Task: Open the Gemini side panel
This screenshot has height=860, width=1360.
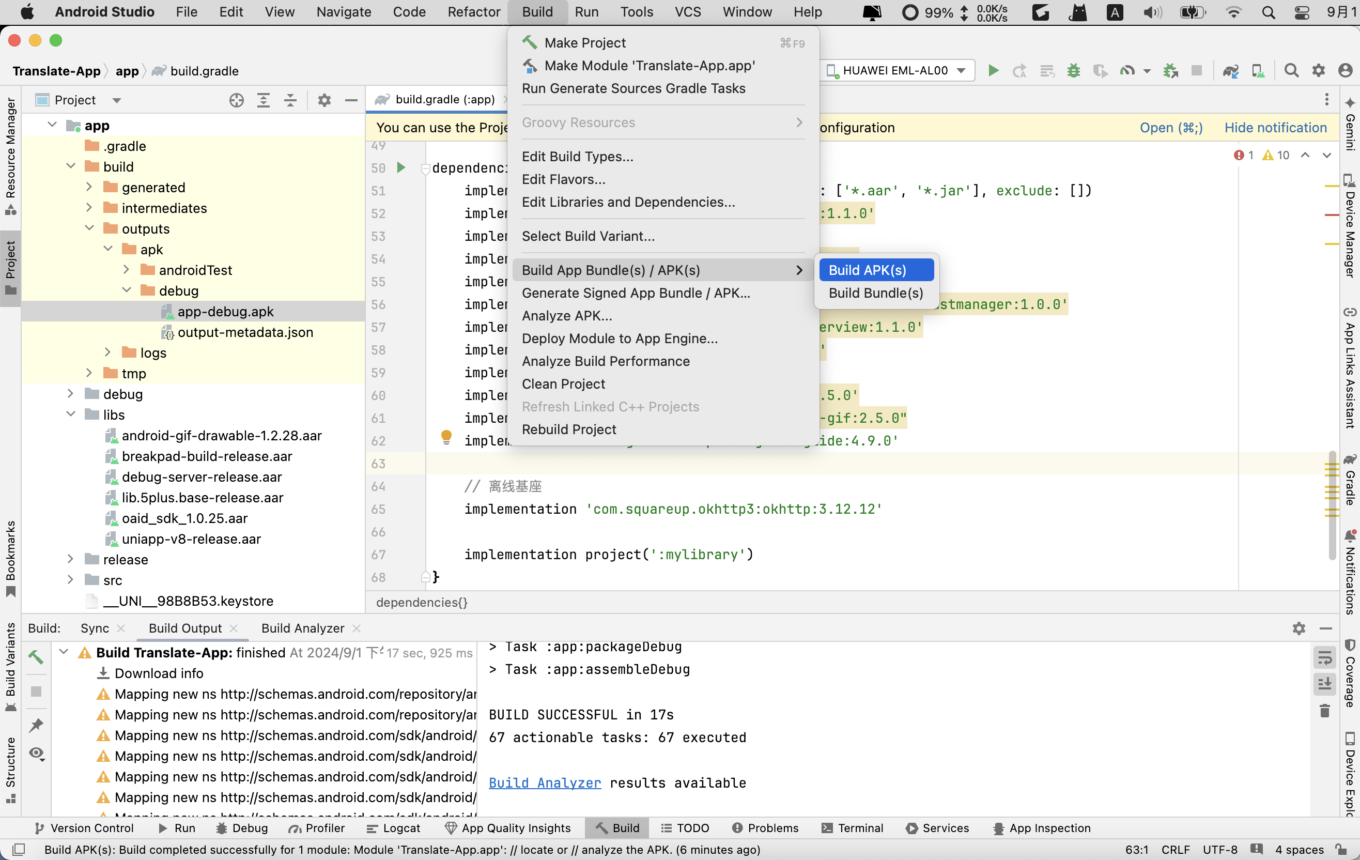Action: (1350, 125)
